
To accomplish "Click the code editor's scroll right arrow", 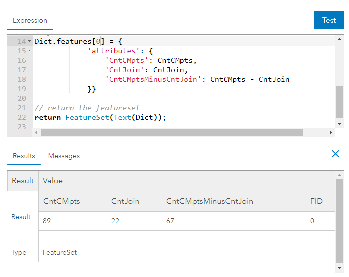I will pos(331,133).
